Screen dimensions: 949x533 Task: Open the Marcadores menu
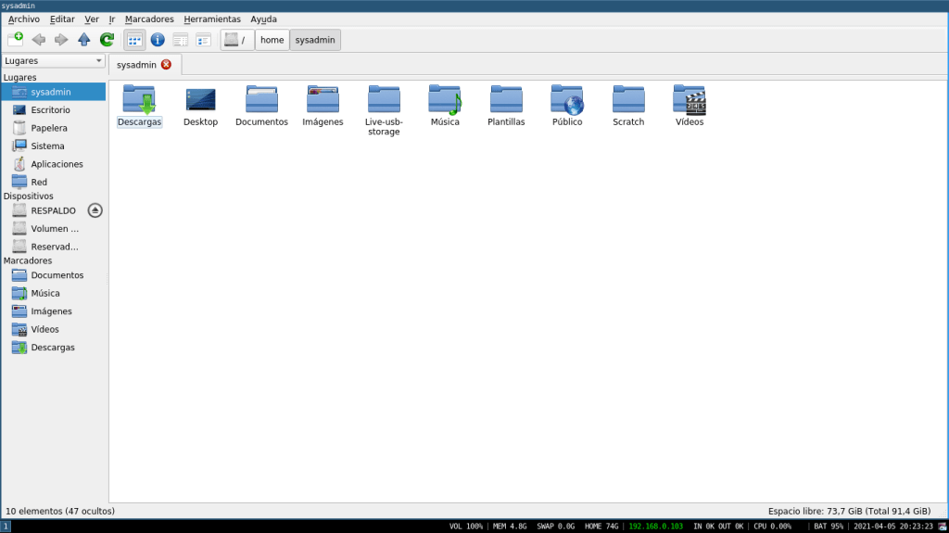pos(149,19)
